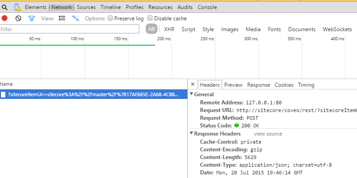357x178 pixels.
Task: Click the Cache-Control private value
Action: pos(251,142)
